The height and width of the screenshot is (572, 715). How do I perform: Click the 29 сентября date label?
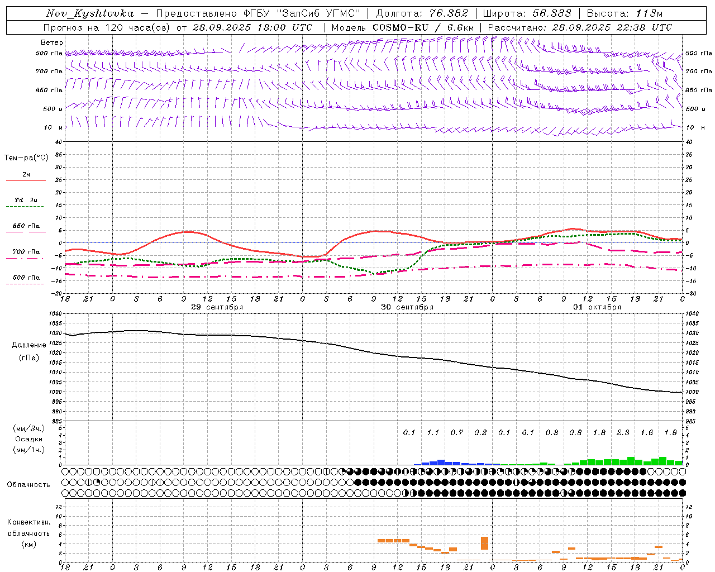coord(217,307)
